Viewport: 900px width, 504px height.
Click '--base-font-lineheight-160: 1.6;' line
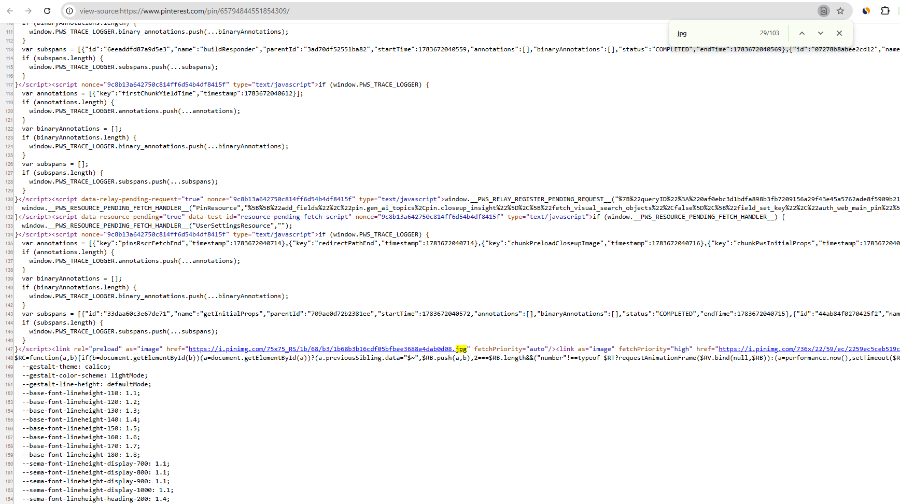(81, 437)
